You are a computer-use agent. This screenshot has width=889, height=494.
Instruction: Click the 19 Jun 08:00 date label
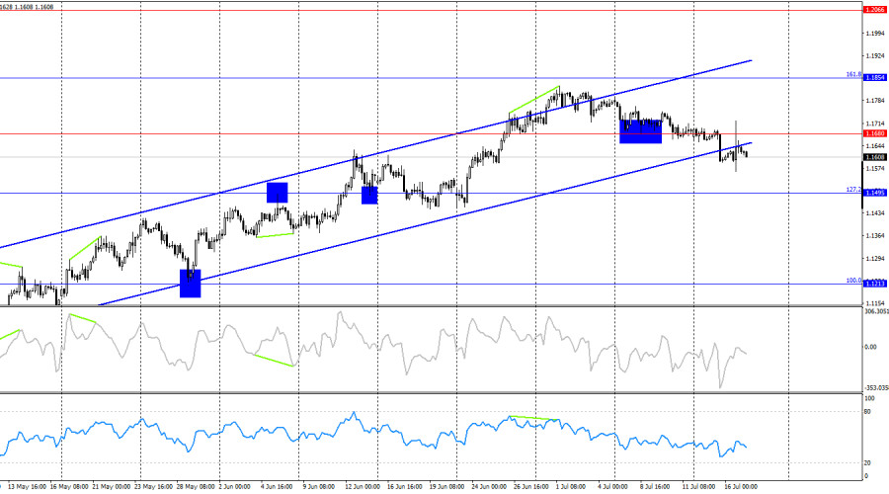(x=447, y=487)
